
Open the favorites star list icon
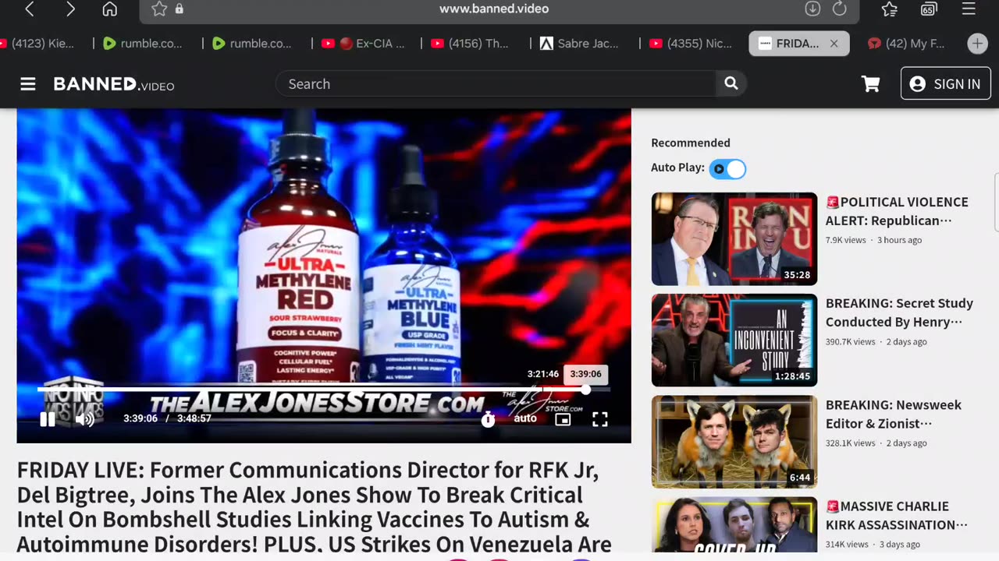(x=889, y=9)
